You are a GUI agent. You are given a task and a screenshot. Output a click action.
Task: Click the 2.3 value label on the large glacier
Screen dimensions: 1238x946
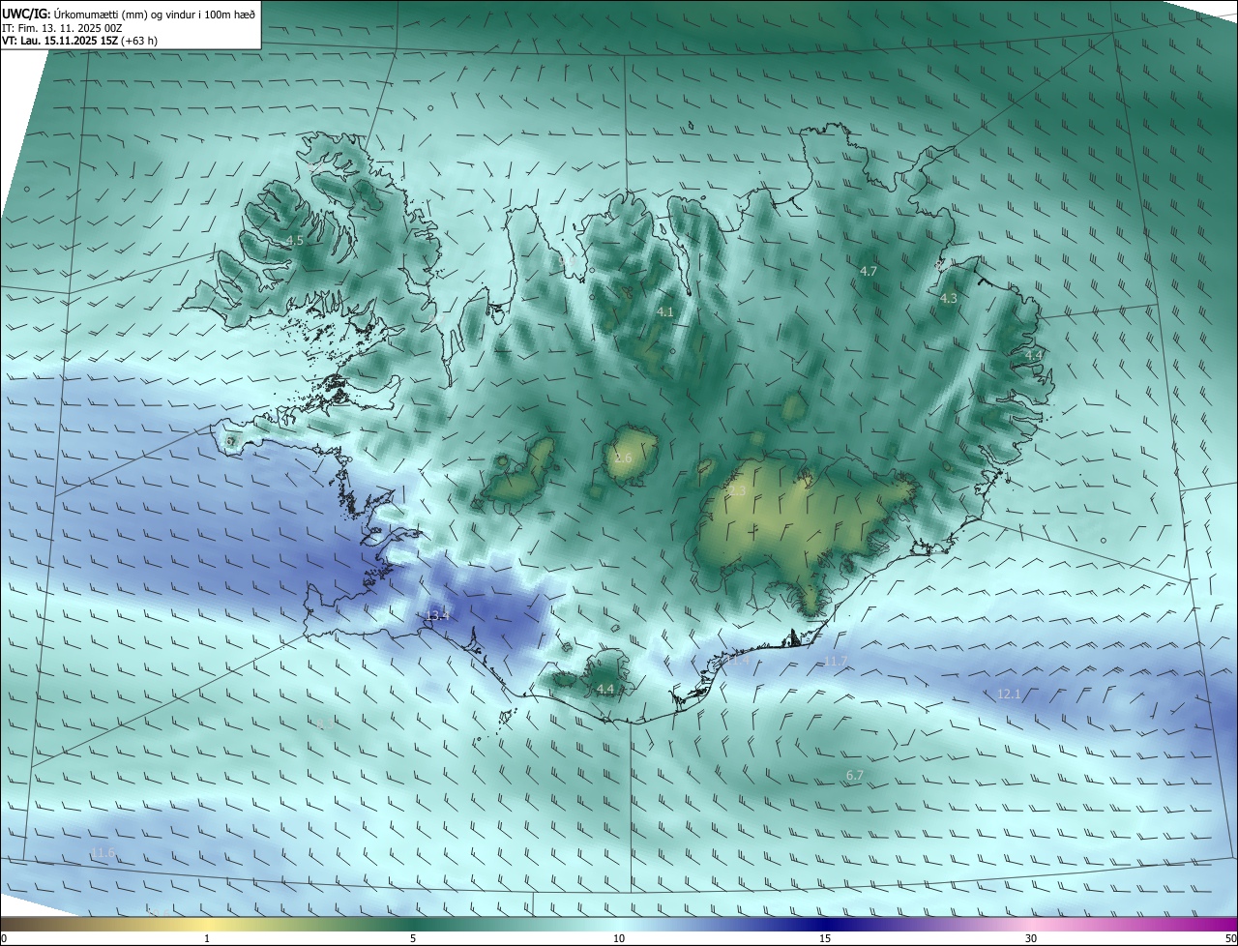click(x=736, y=491)
